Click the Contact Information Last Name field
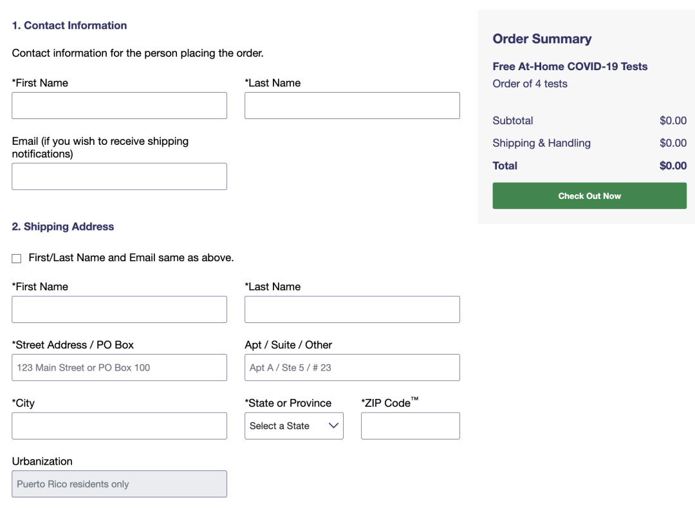695x509 pixels. (352, 106)
